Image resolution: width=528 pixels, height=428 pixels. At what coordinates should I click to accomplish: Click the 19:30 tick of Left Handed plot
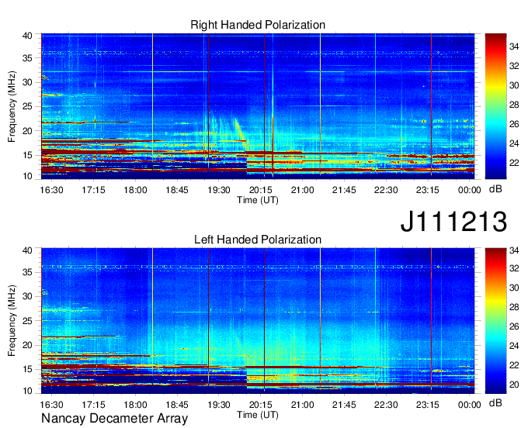[x=218, y=405]
